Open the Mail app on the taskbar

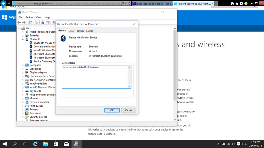click(66, 144)
